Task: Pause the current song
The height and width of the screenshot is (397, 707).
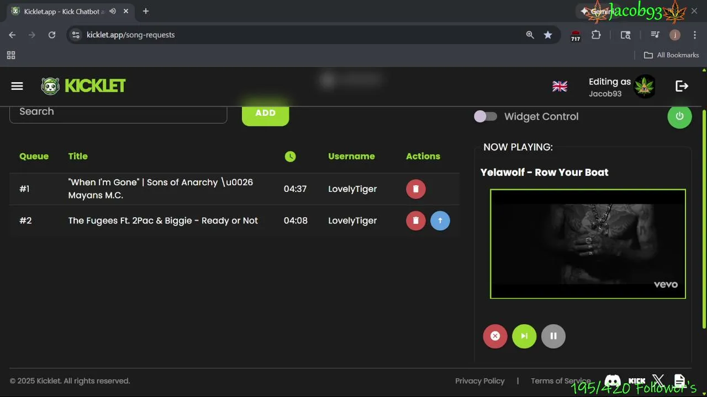Action: tap(553, 336)
